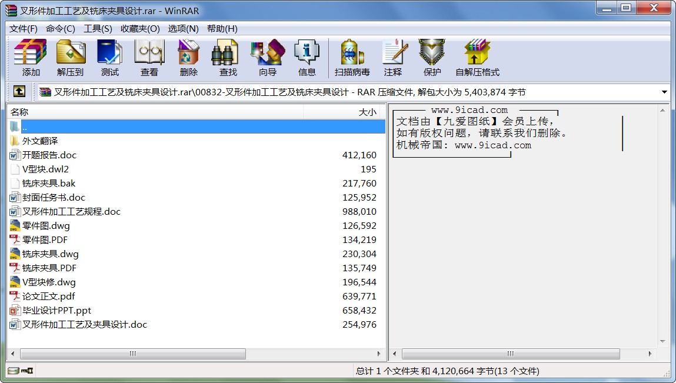Click the PDF icon of 论文正文.pdf
Viewport: 676px width, 383px height.
pyautogui.click(x=15, y=297)
